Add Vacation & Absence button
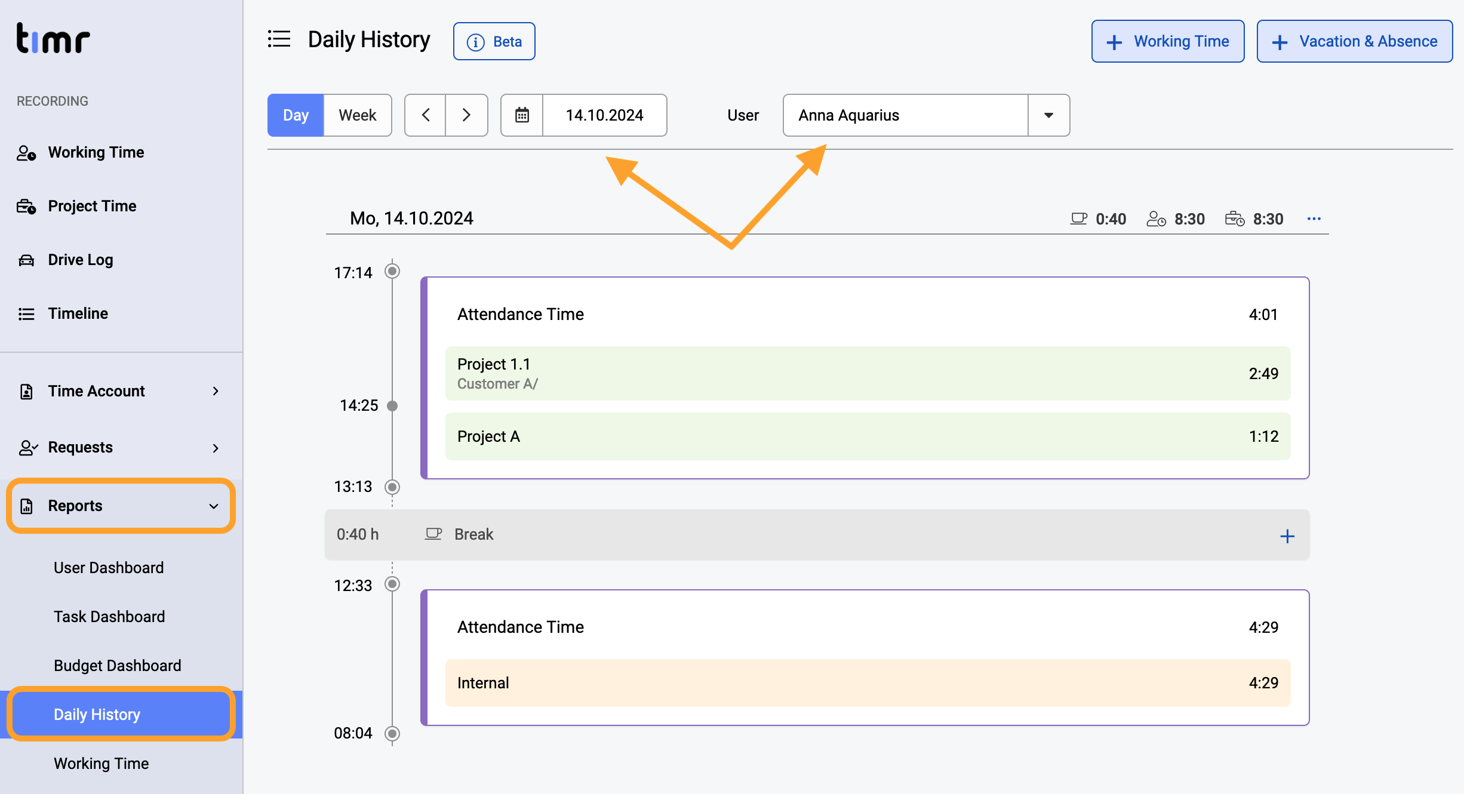Viewport: 1464px width, 794px height. point(1355,41)
